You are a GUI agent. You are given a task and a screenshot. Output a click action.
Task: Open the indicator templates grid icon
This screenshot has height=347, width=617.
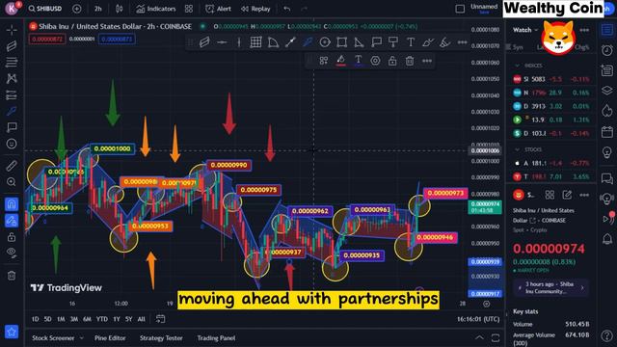pos(189,9)
